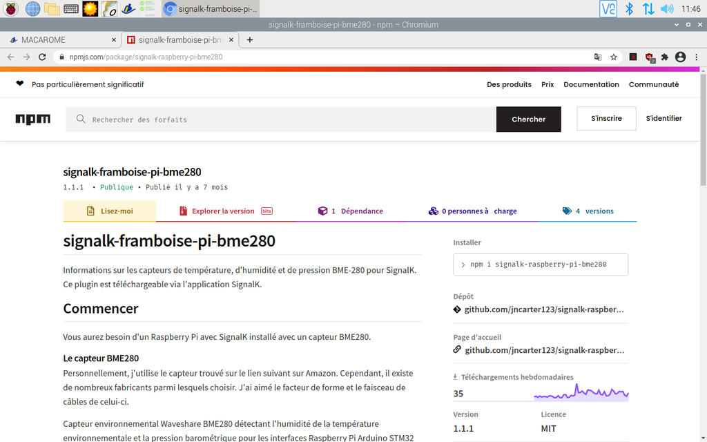Image resolution: width=707 pixels, height=442 pixels.
Task: Open the Bluetooth tray menu
Action: click(629, 8)
